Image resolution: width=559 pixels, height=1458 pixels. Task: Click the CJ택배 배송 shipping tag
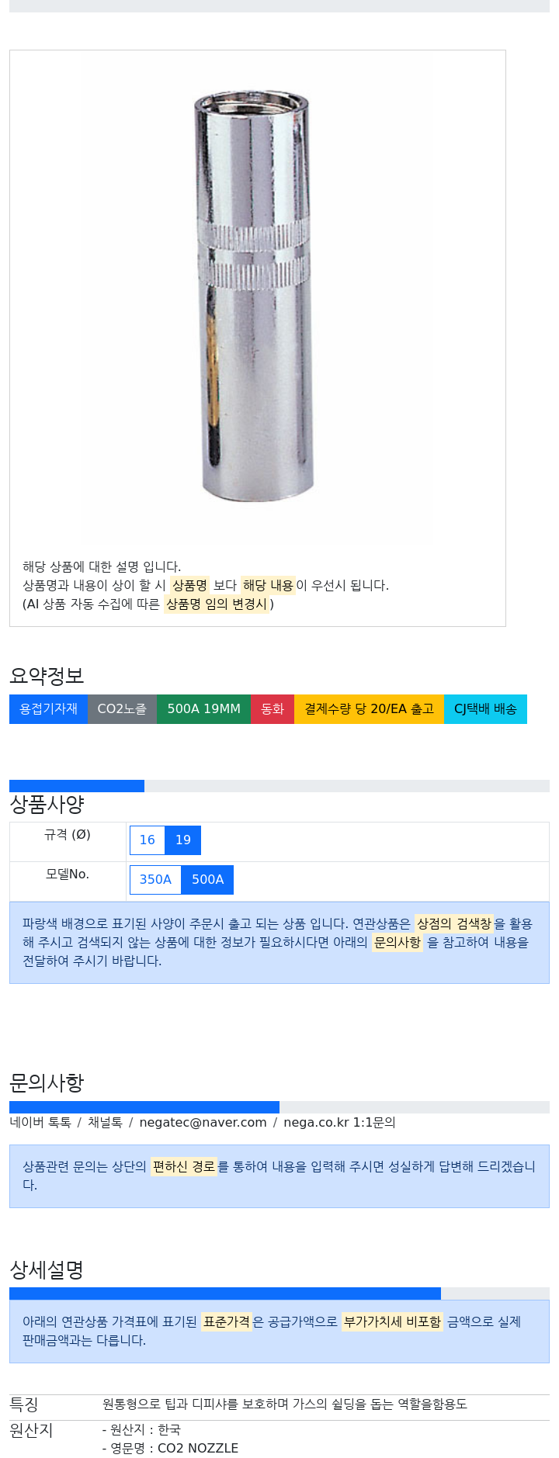pos(485,709)
